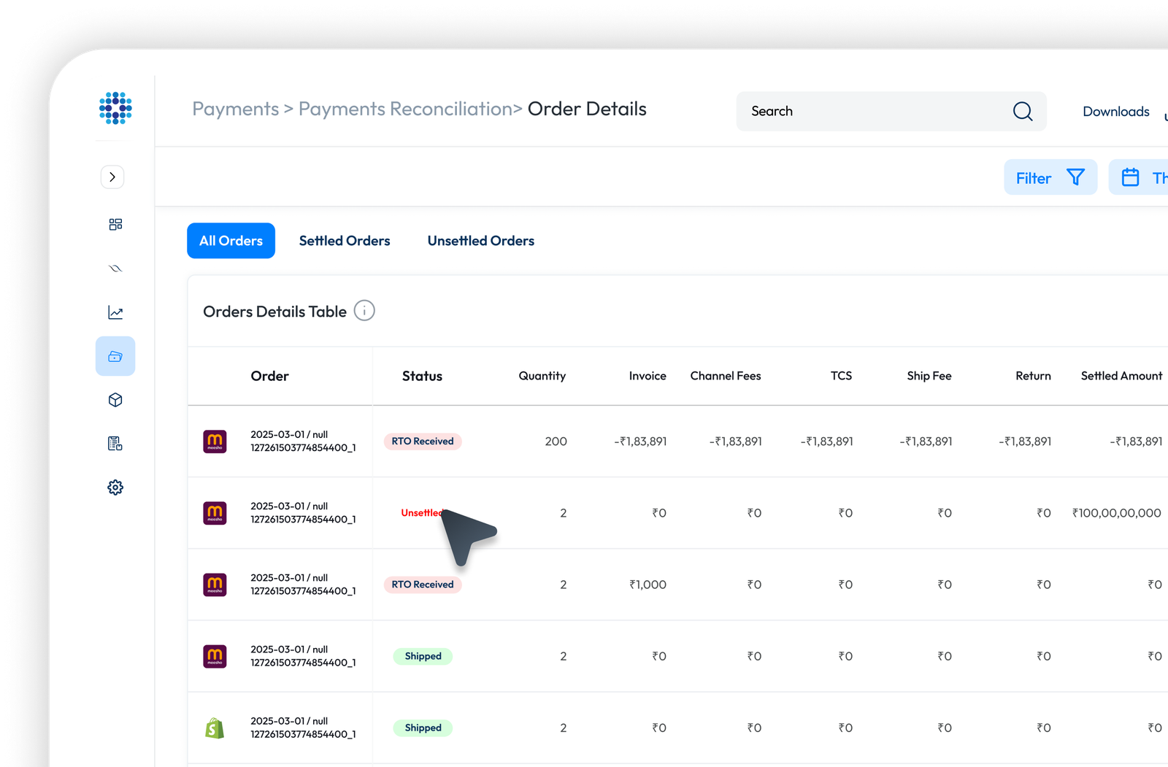Open the inventory box icon in the sidebar
The image size is (1168, 767).
(115, 400)
